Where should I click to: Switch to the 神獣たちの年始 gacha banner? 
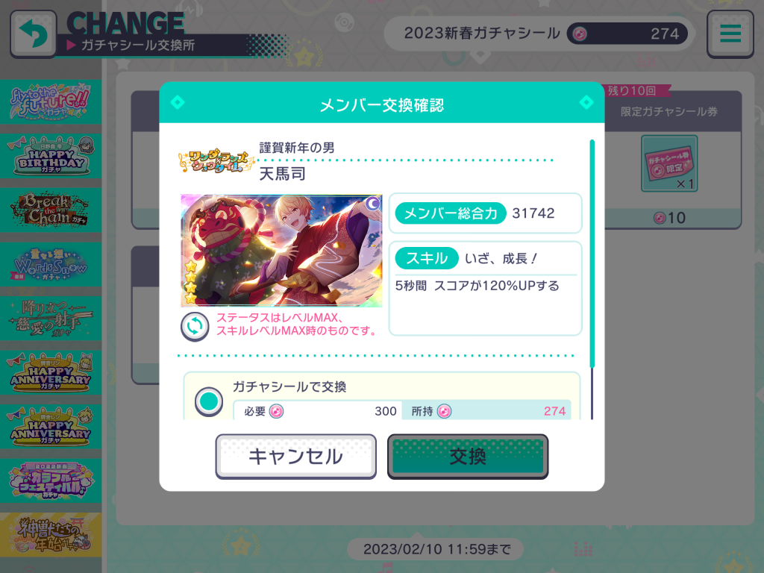click(51, 534)
